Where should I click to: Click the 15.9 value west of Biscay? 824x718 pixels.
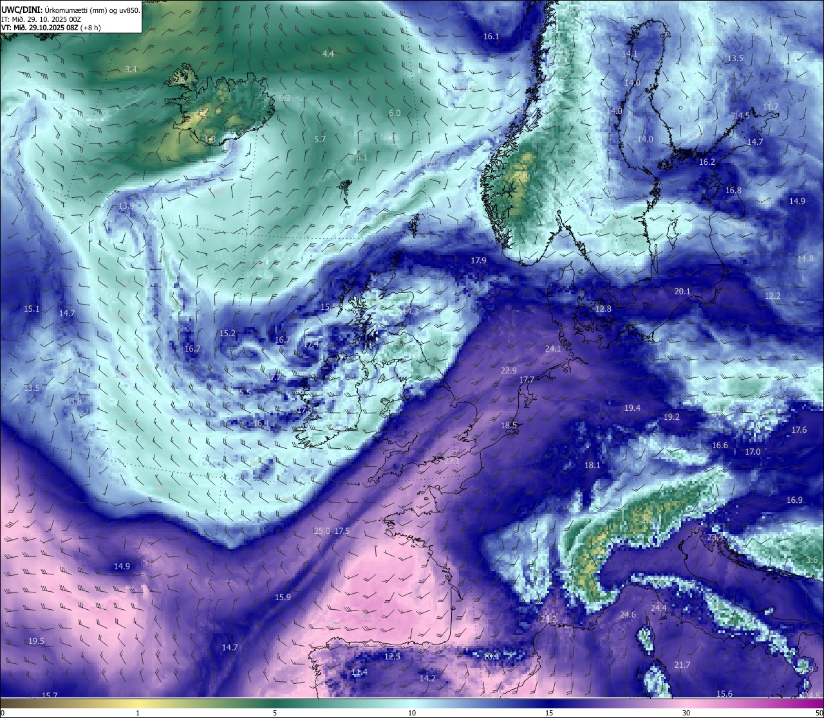pyautogui.click(x=283, y=597)
